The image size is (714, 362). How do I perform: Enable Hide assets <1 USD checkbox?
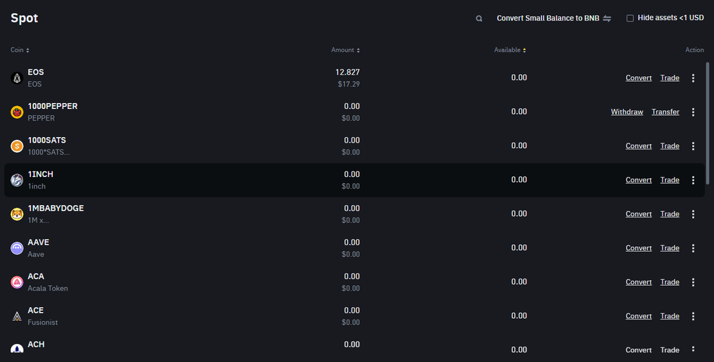click(630, 19)
